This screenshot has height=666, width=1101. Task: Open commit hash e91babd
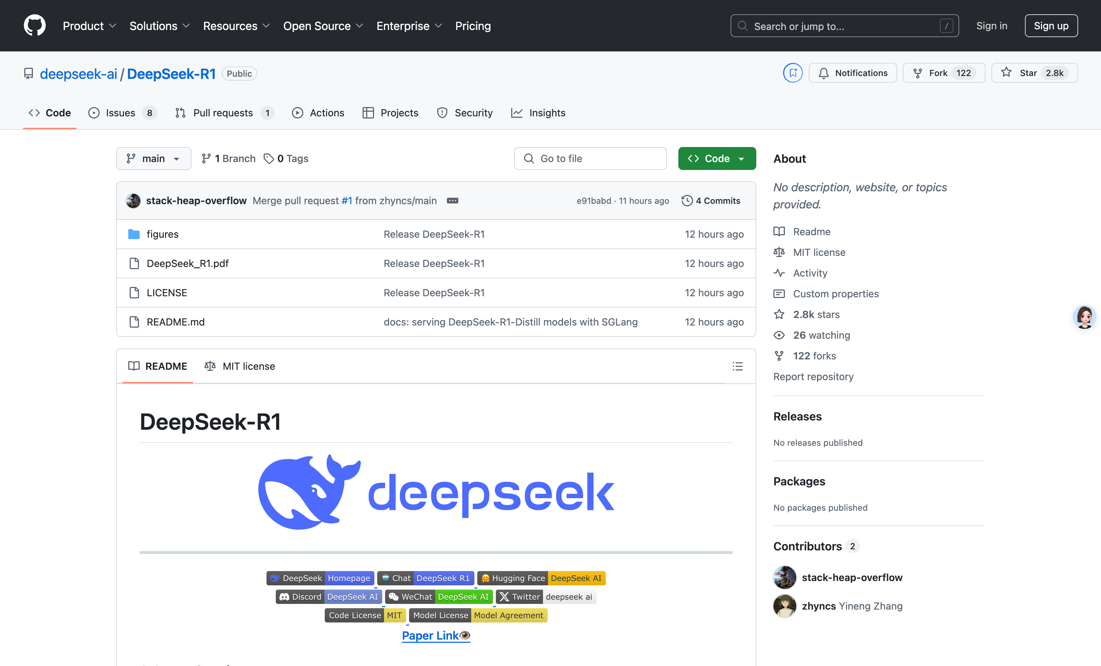593,201
